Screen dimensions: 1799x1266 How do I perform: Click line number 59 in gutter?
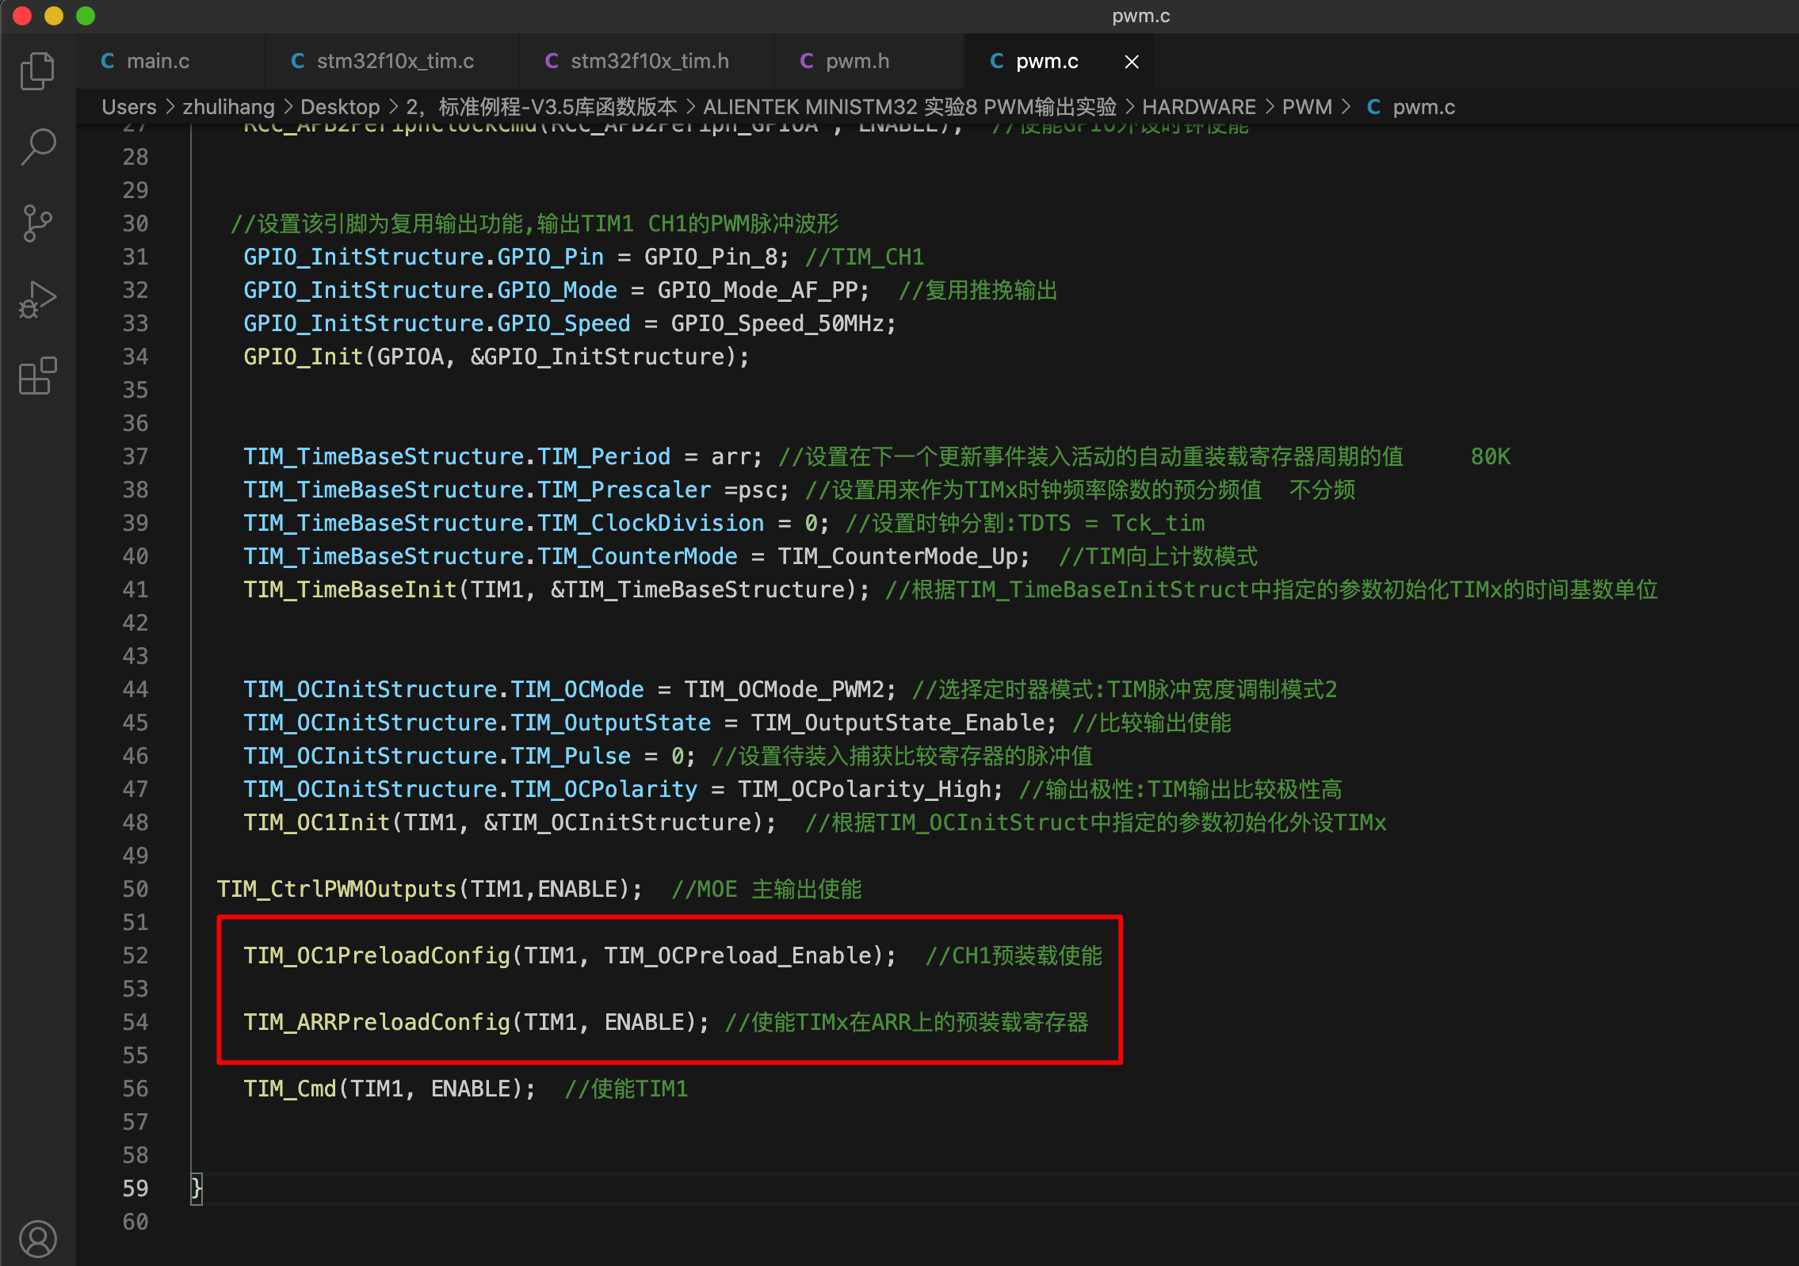coord(136,1188)
